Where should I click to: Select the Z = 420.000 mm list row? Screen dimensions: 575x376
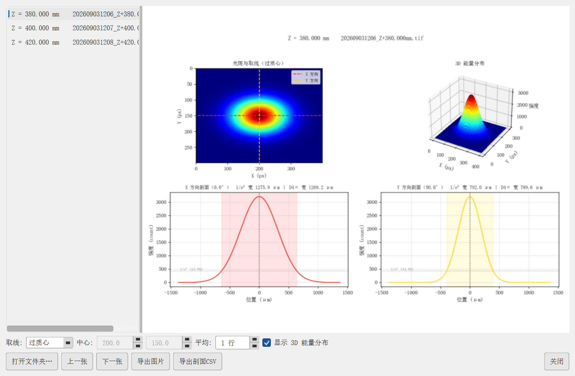click(73, 42)
